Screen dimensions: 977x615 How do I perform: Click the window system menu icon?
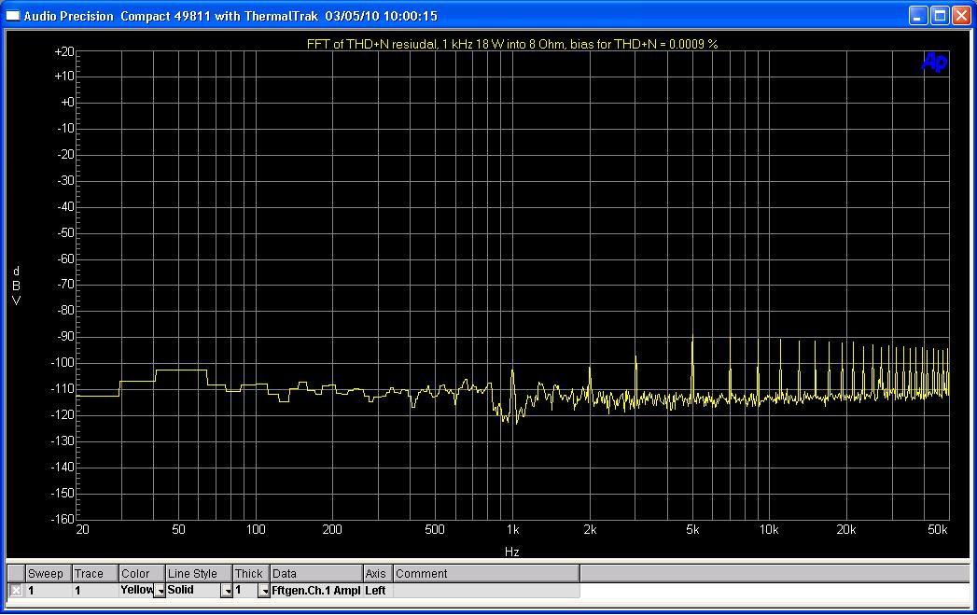pos(12,16)
